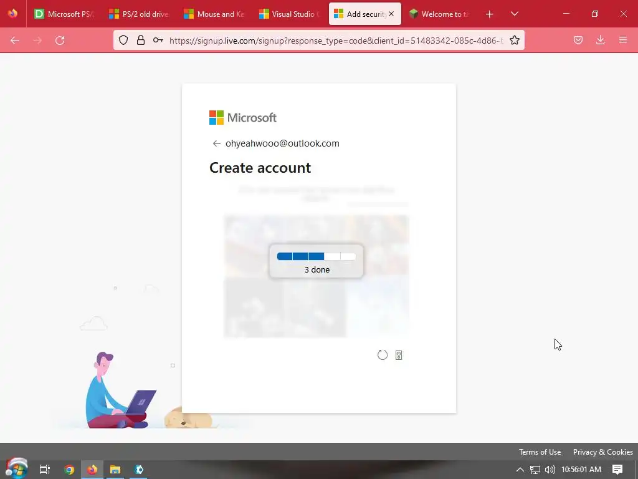Reload the page with the refresh icon
638x479 pixels.
[60, 41]
